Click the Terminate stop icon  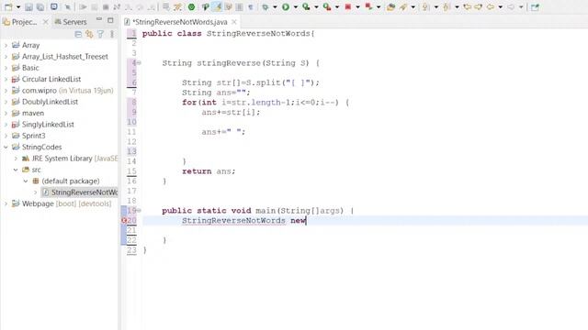click(x=106, y=7)
